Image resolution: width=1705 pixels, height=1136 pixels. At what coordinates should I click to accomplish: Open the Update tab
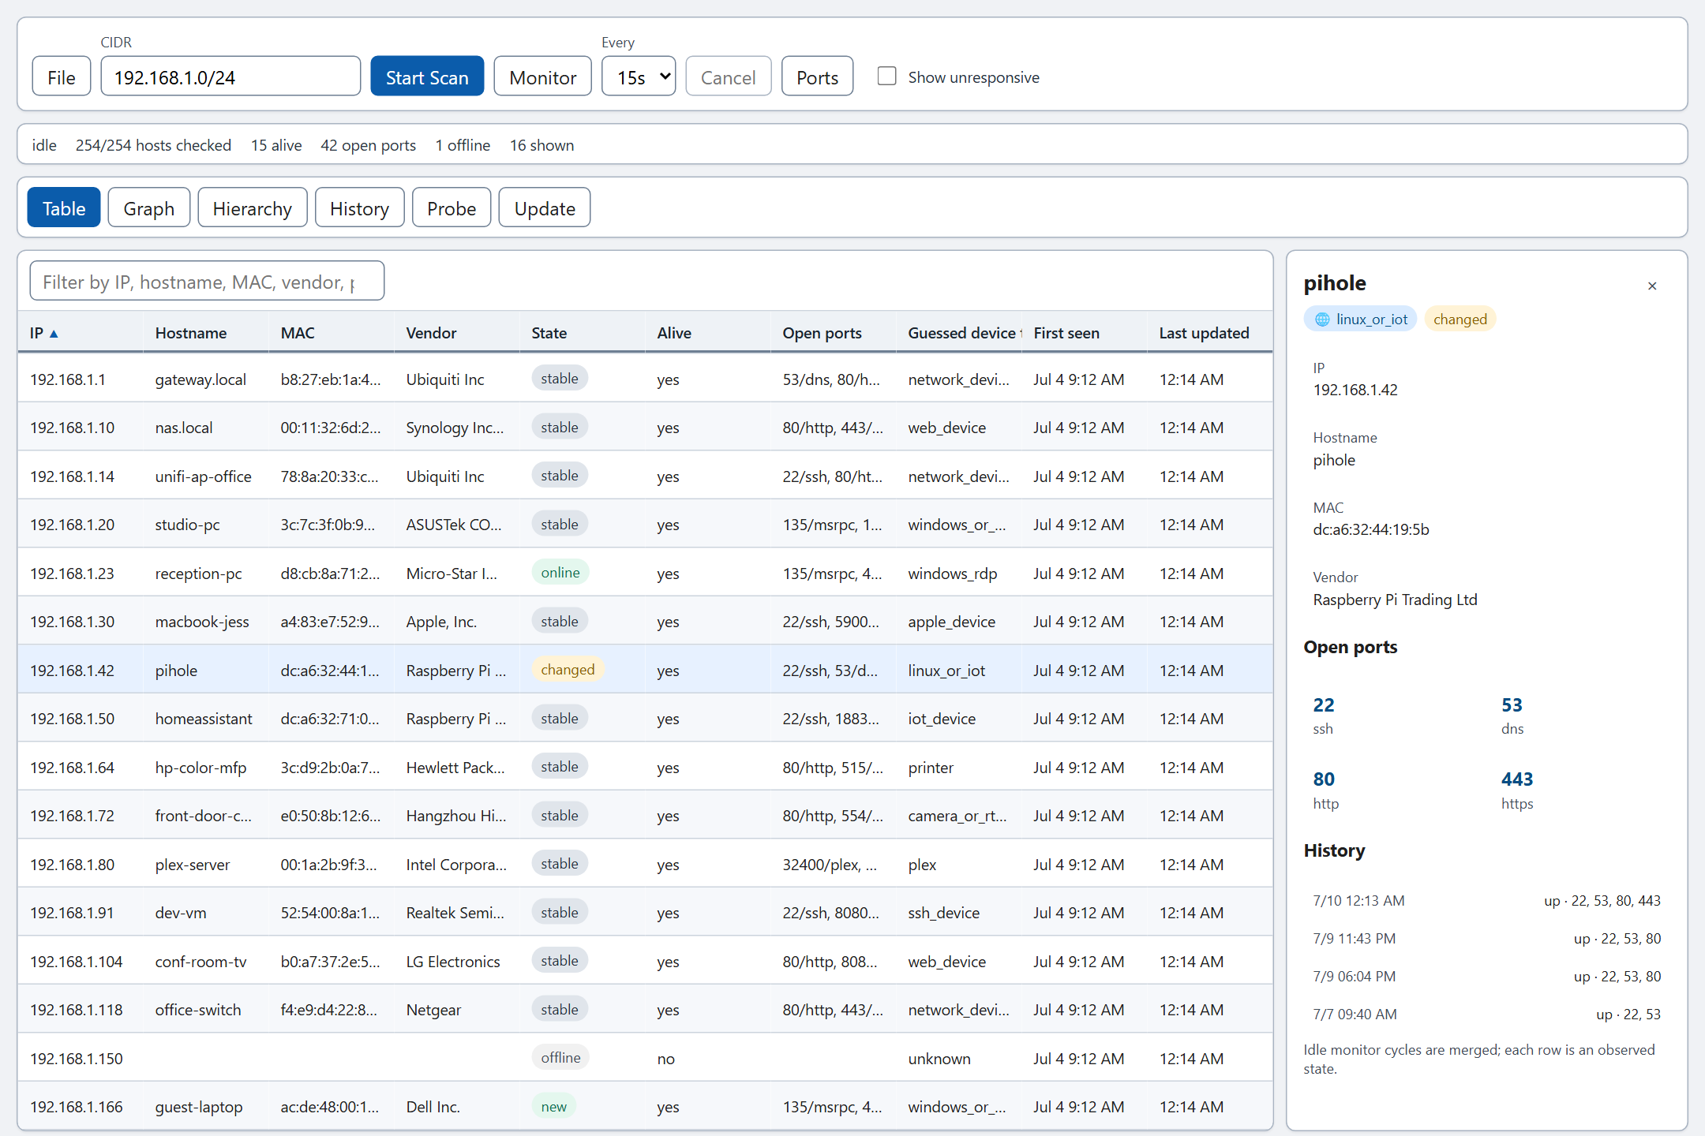click(x=545, y=207)
